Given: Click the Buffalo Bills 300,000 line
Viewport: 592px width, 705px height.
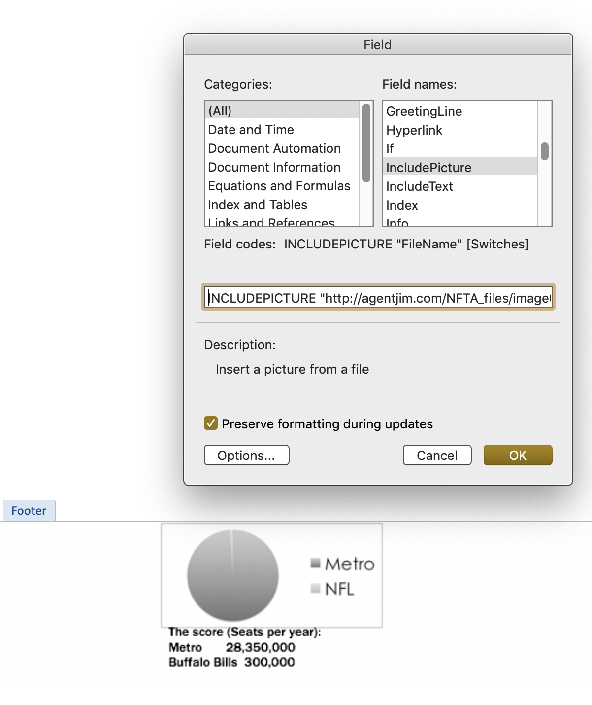Looking at the screenshot, I should [x=231, y=662].
